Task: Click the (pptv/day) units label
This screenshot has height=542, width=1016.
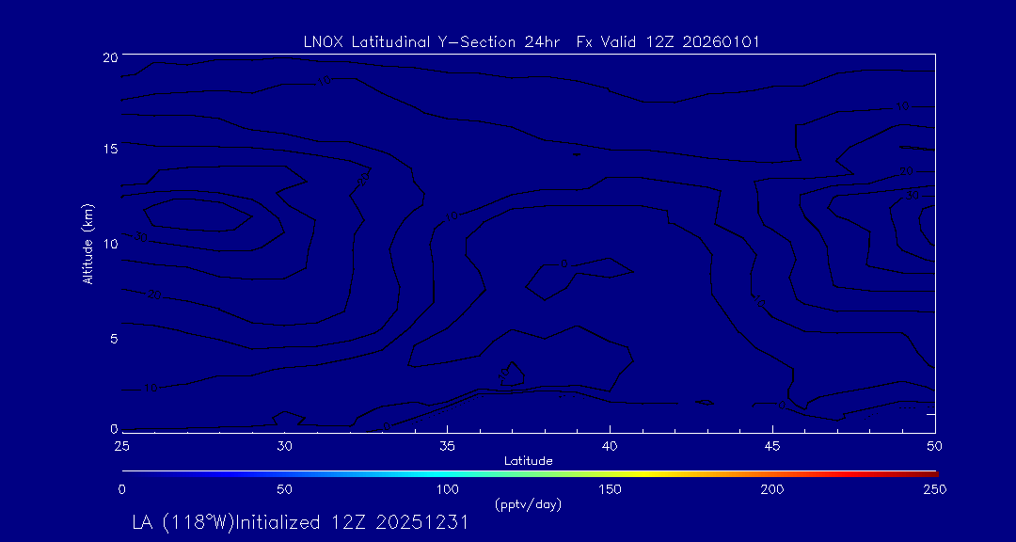Action: tap(528, 504)
